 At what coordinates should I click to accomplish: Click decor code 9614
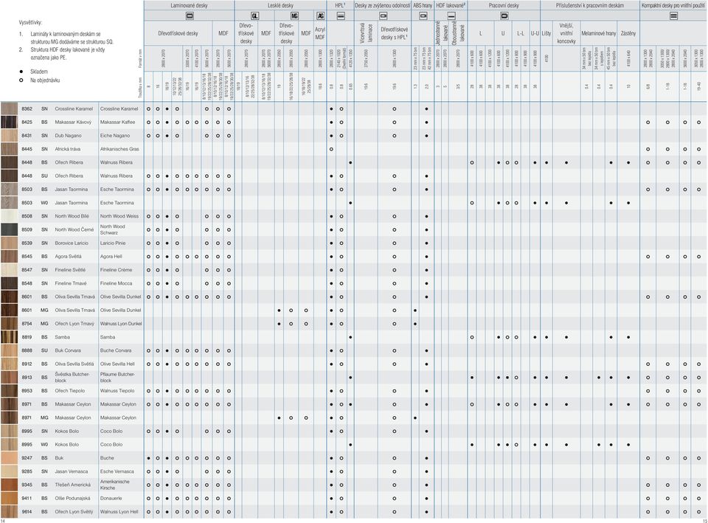click(27, 512)
